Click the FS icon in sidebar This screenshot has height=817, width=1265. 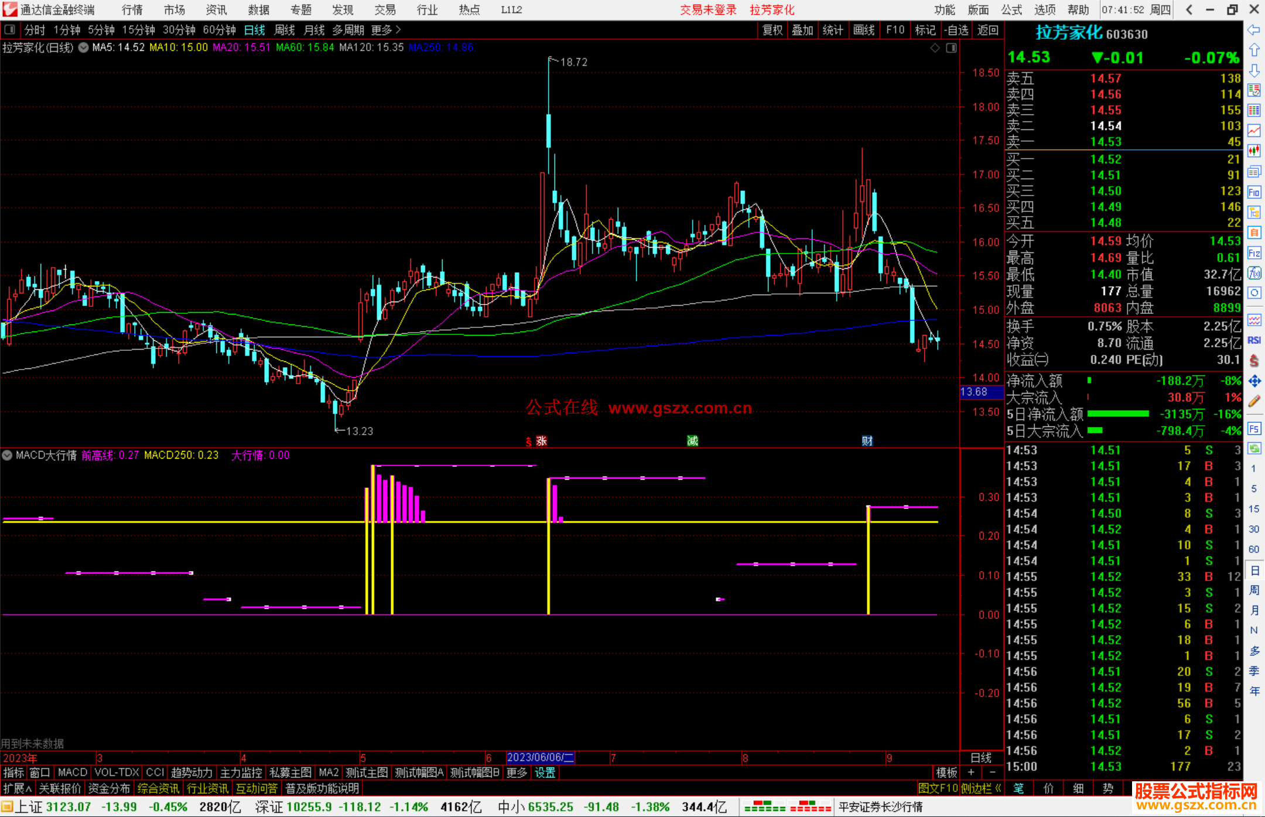pyautogui.click(x=1254, y=429)
